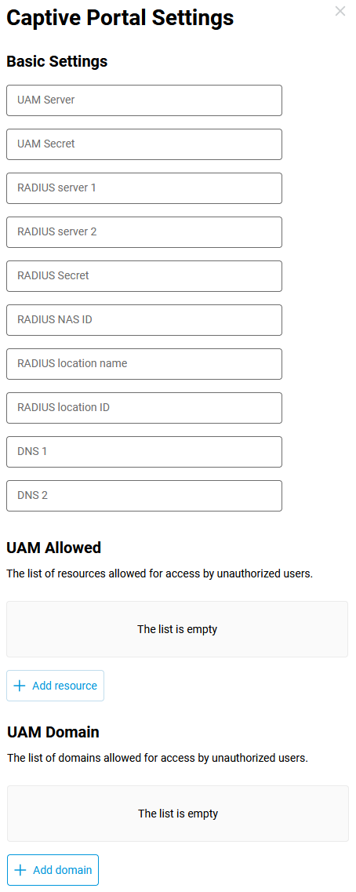Click the RADIUS location name field
356x892 pixels.
pyautogui.click(x=144, y=363)
